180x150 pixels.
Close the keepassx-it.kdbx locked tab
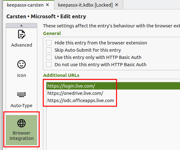click(x=117, y=5)
